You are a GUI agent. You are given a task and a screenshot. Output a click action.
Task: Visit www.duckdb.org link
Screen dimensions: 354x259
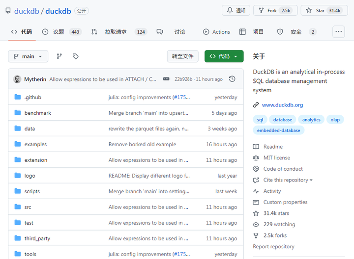click(x=282, y=105)
